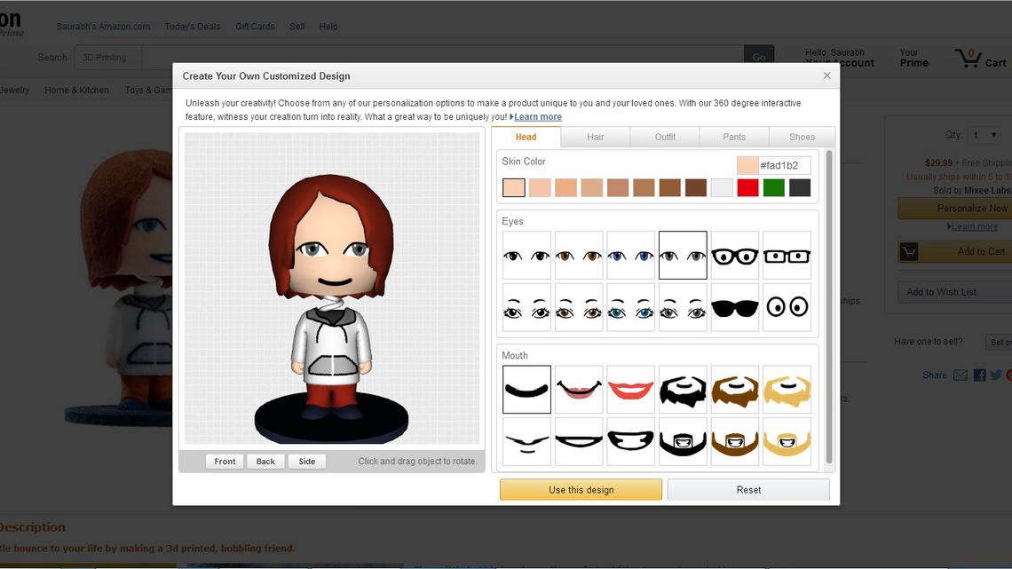1012x569 pixels.
Task: Pick the red skin color swatch
Action: [x=747, y=187]
